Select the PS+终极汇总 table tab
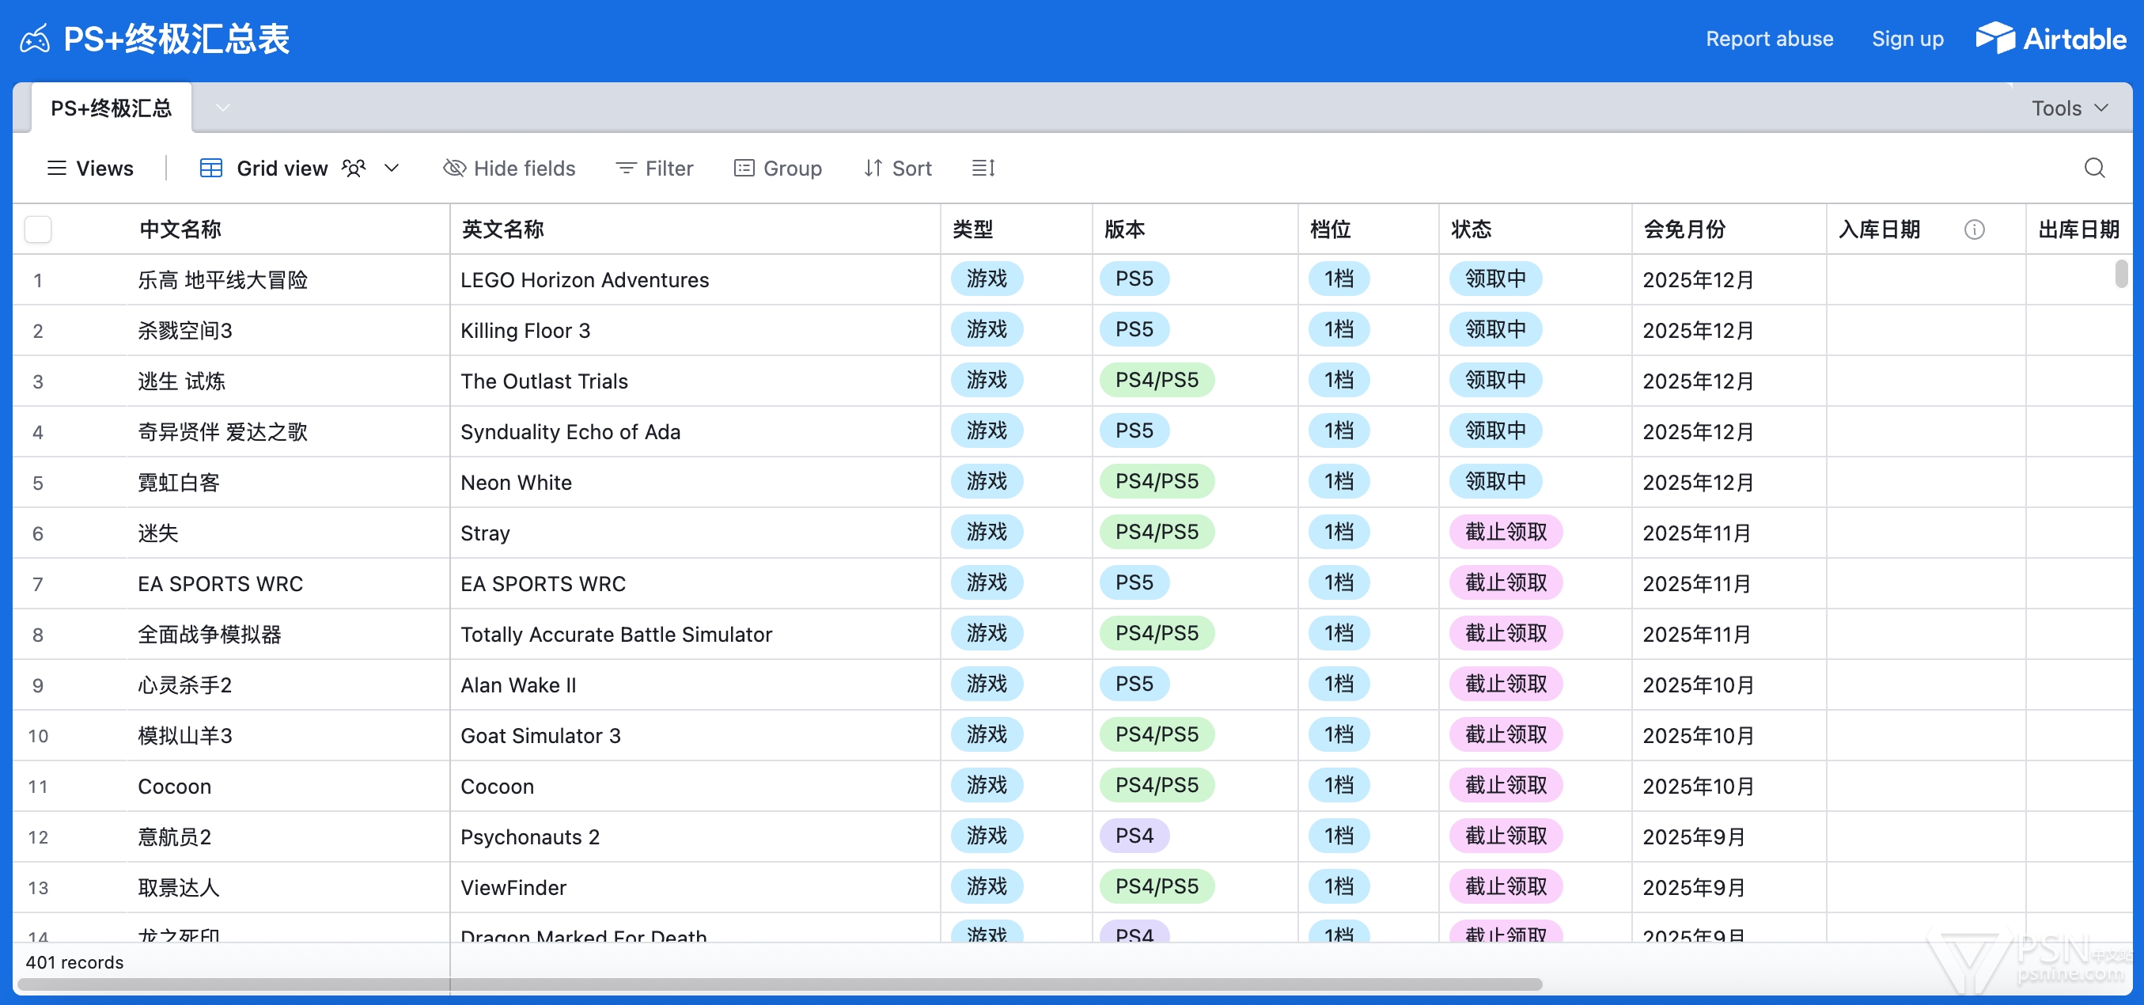This screenshot has height=1005, width=2144. pyautogui.click(x=111, y=108)
